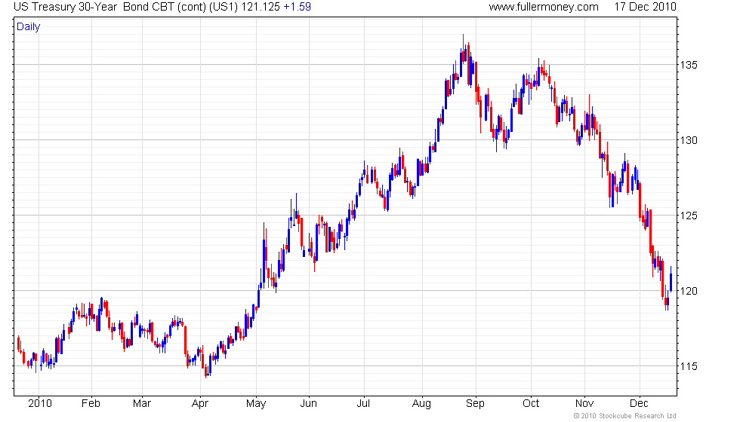Click the 120 price axis label
Screen dimensions: 740x422
[689, 291]
